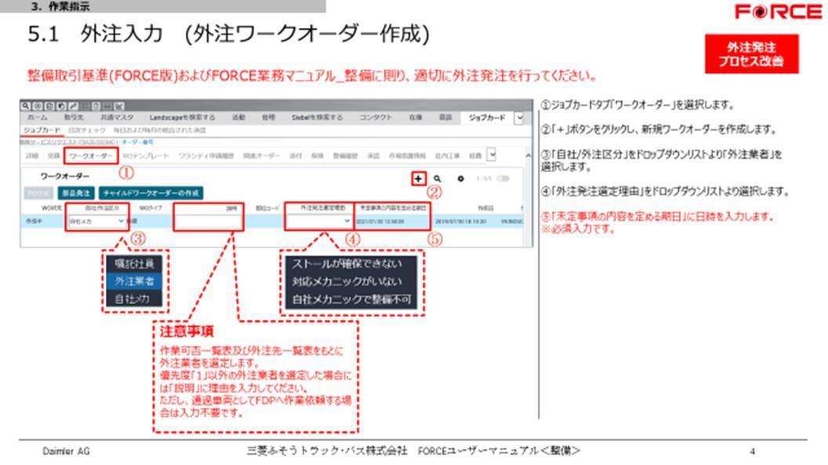Select 外注業者 from the dropdown list
Viewport: 828px width, 465px height.
[x=133, y=281]
